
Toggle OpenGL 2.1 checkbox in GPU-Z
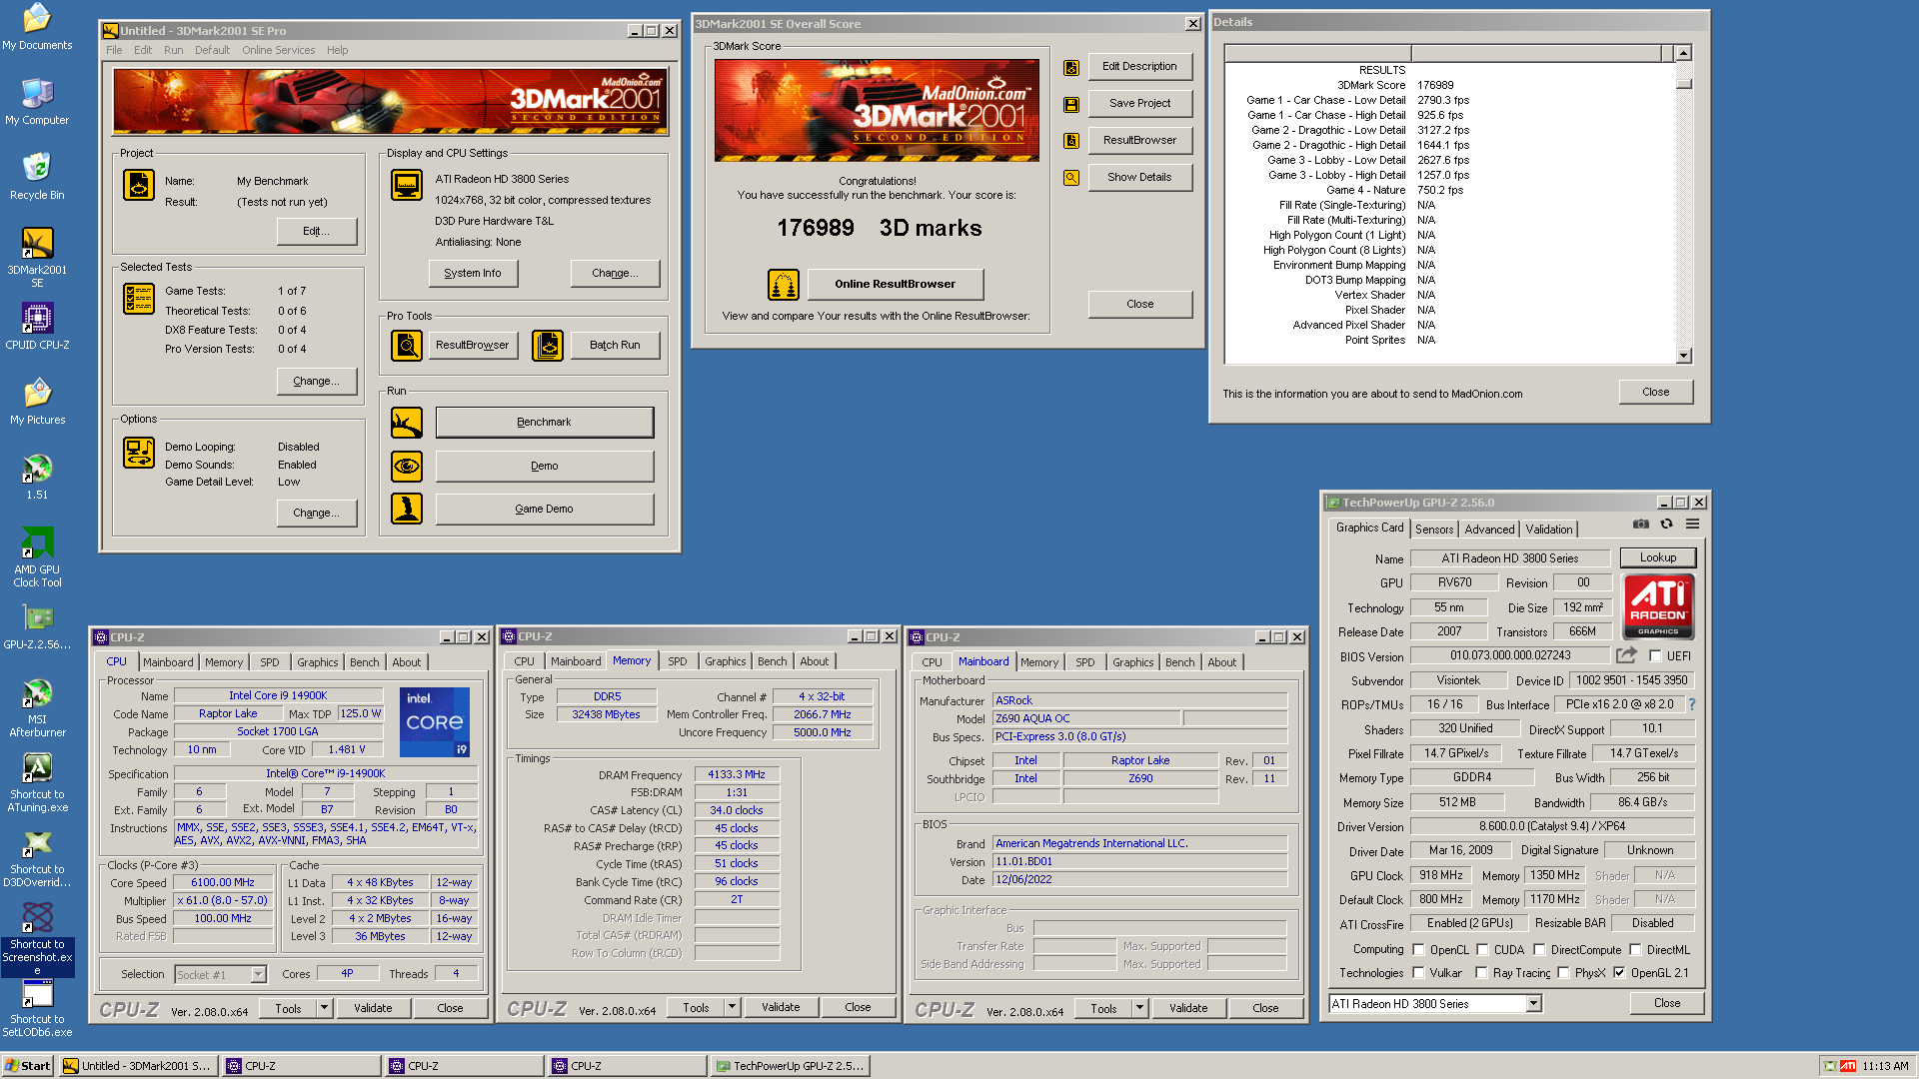1619,973
